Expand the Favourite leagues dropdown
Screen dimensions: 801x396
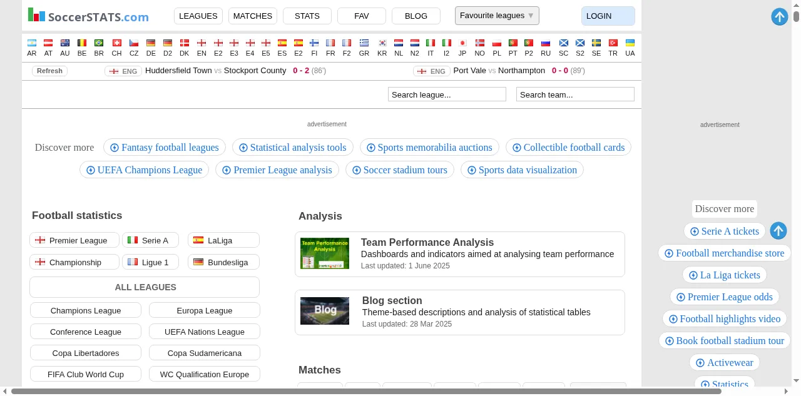click(497, 16)
